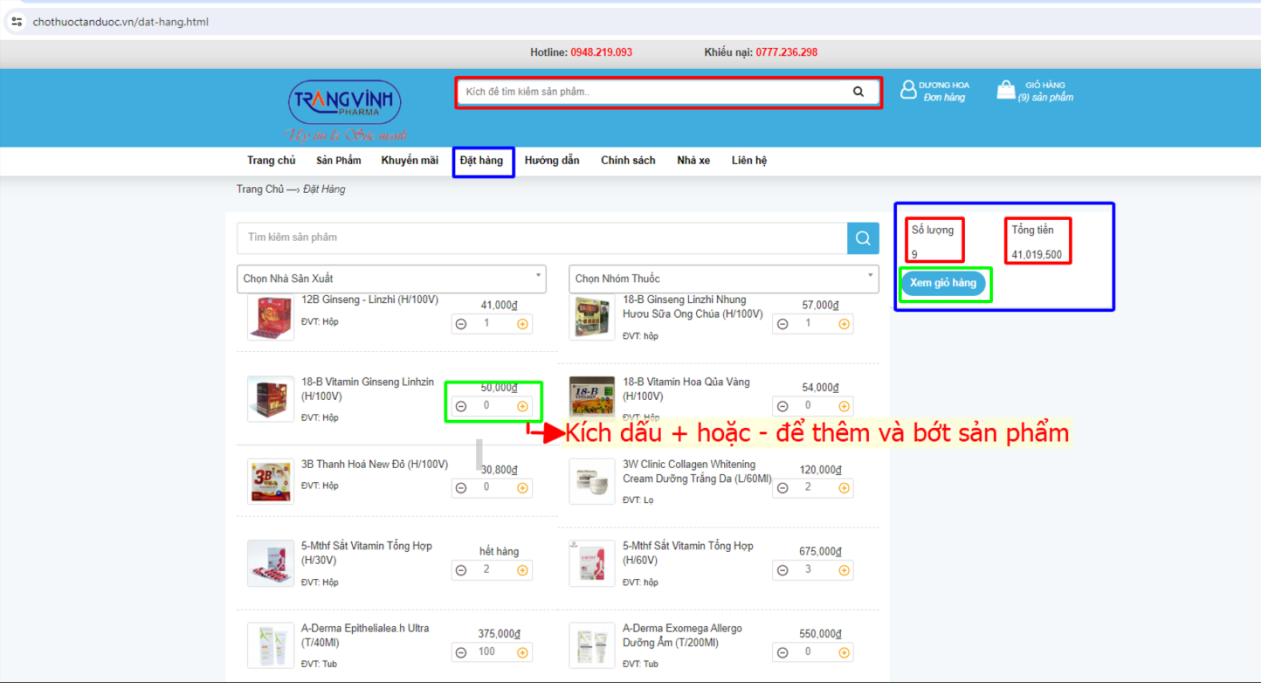
Task: Open the shopping cart icon (Giỏ hàng)
Action: point(1006,90)
